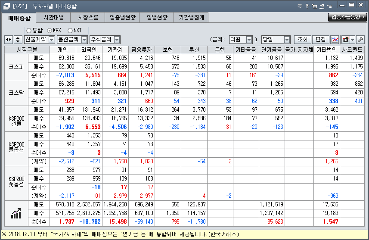Viewport: 369px width, 240px height.
Task: Switch to the 매매종합 tab
Action: point(19,18)
